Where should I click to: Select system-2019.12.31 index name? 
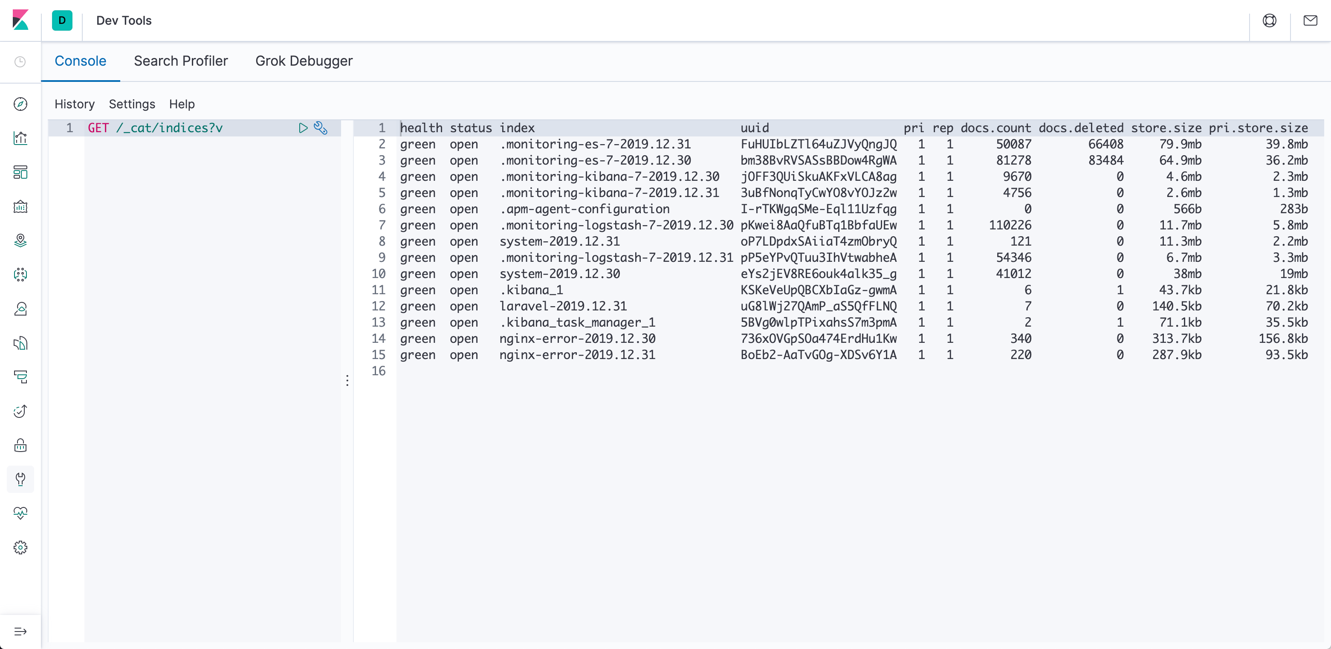pyautogui.click(x=560, y=241)
